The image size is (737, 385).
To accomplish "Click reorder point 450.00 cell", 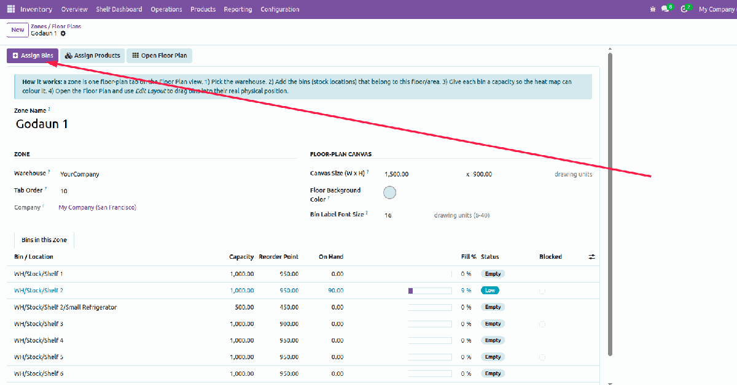I will point(289,307).
